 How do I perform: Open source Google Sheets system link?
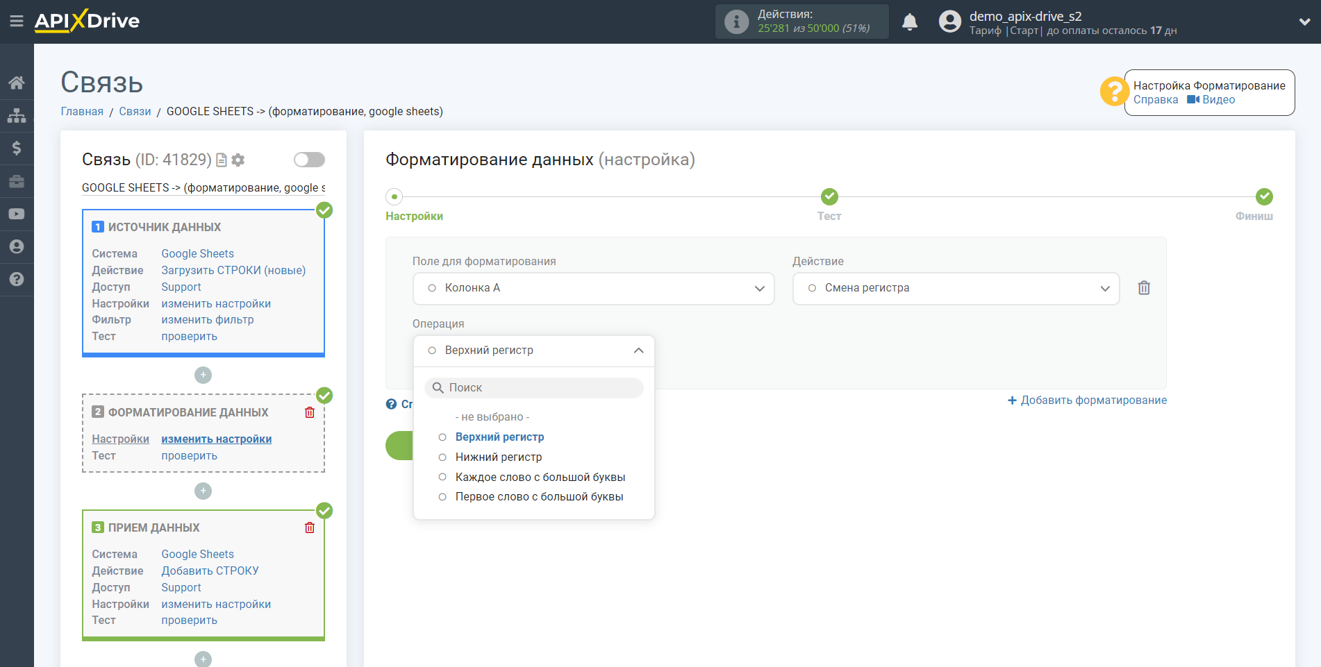pos(197,253)
